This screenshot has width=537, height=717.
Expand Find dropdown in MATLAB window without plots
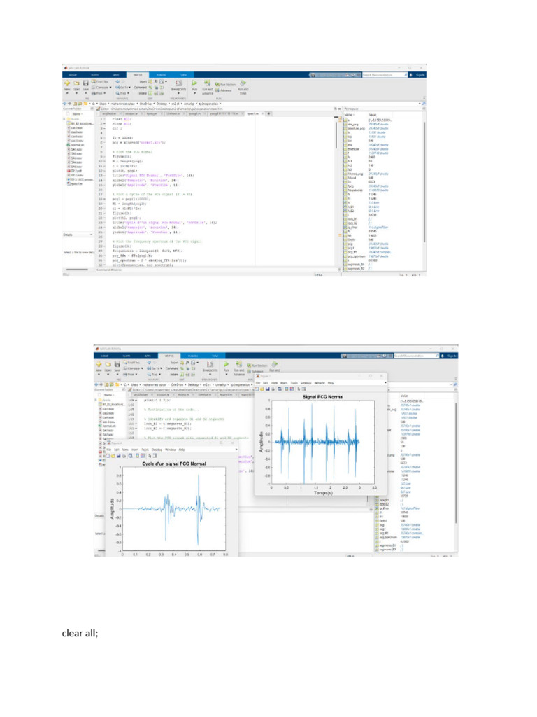(x=128, y=93)
